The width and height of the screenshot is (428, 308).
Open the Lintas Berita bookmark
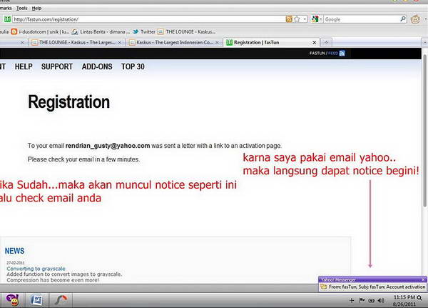101,31
